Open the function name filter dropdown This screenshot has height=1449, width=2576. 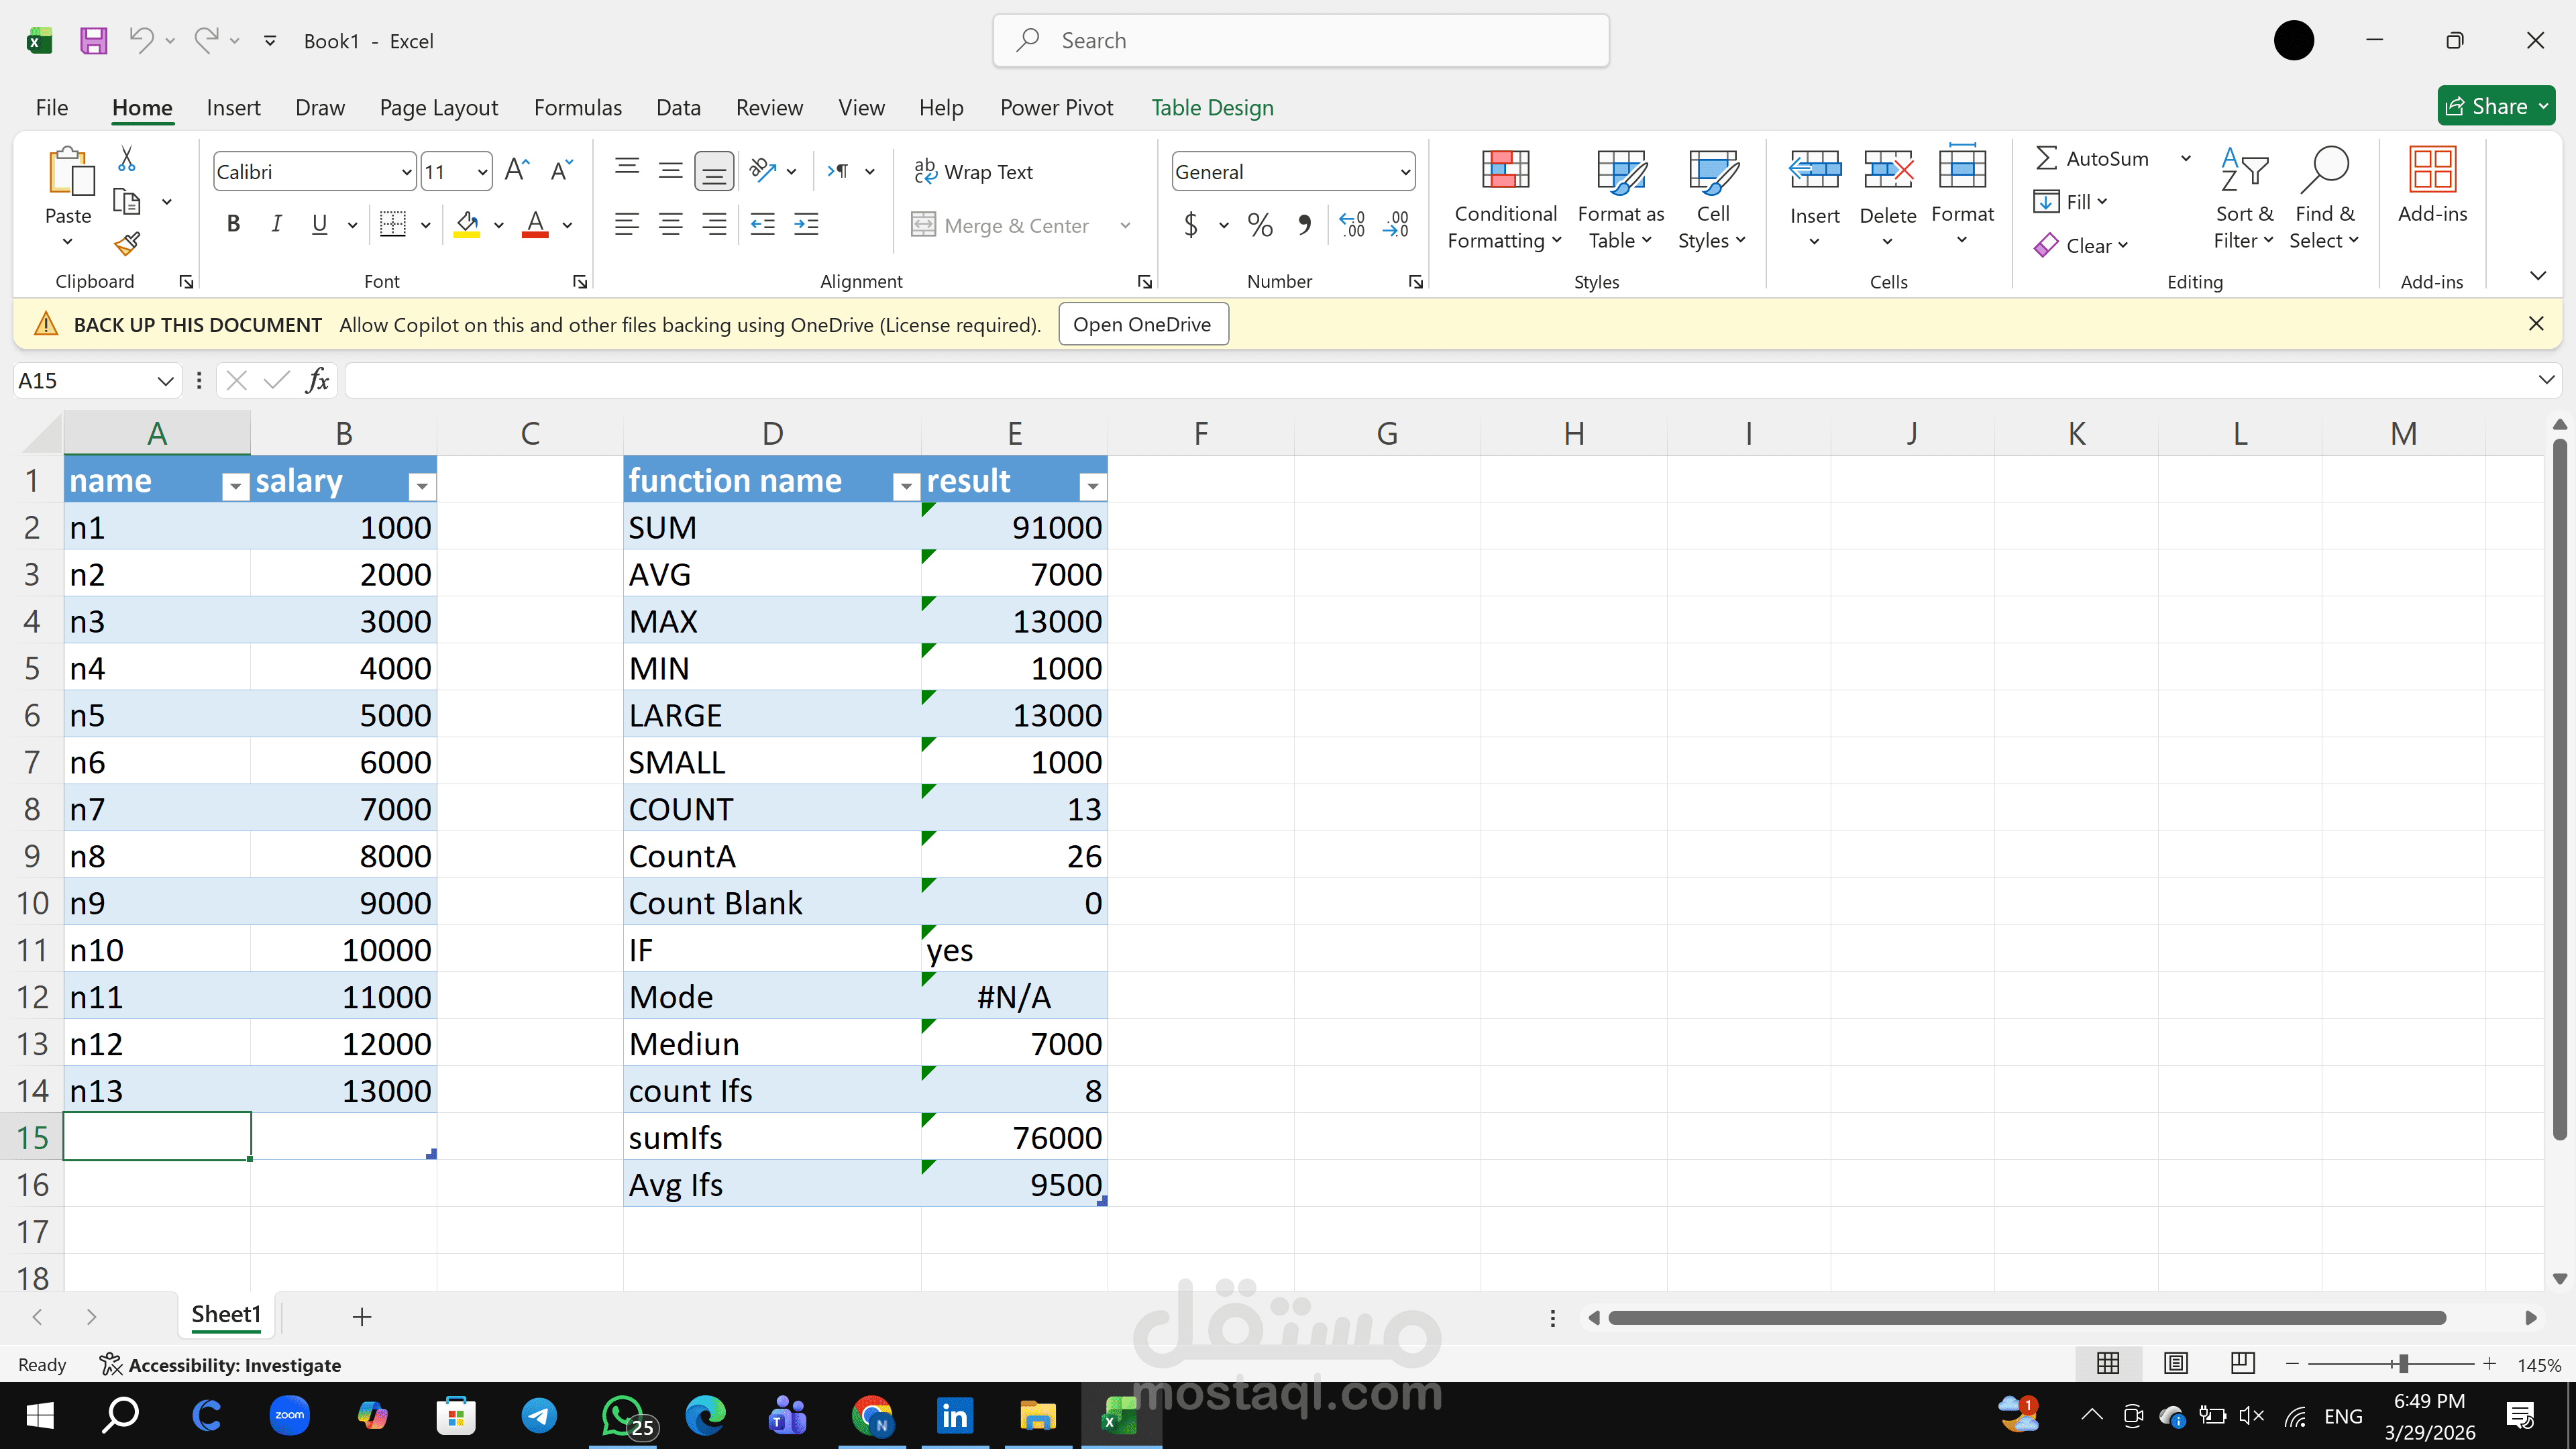pos(906,486)
